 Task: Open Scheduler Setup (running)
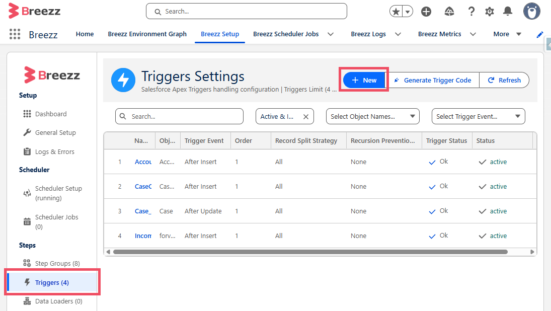coord(59,193)
